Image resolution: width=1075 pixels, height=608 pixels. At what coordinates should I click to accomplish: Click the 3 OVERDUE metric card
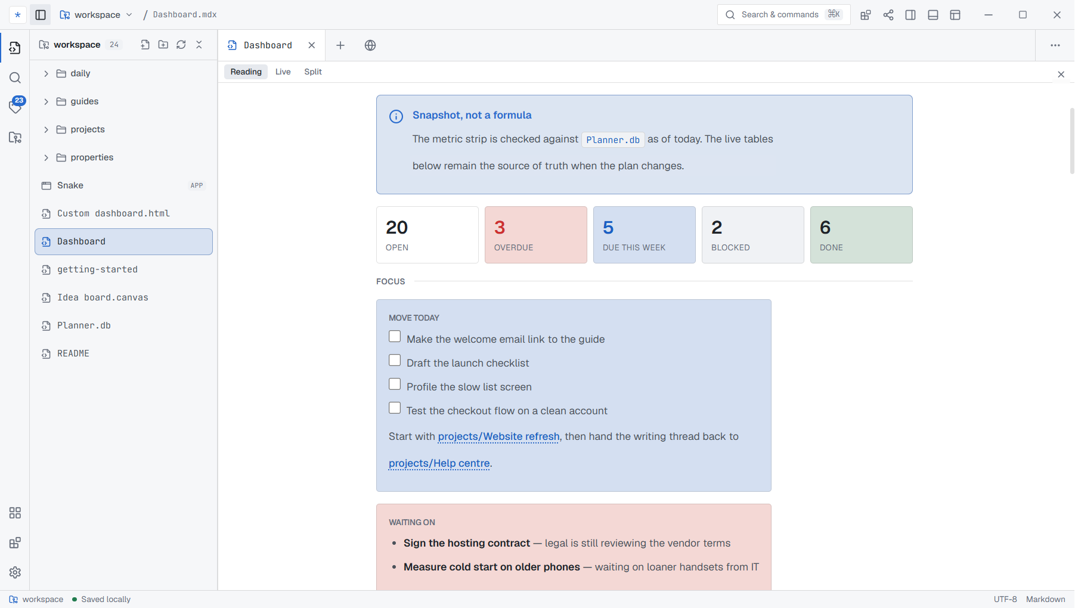(x=535, y=235)
